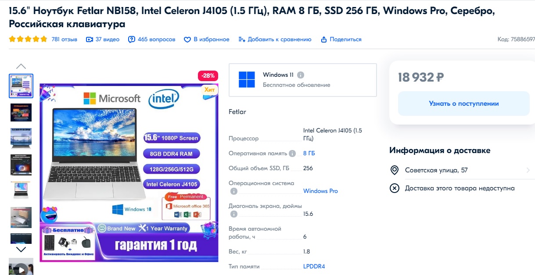
Task: Click the Узнать о поступлении button
Action: (464, 104)
